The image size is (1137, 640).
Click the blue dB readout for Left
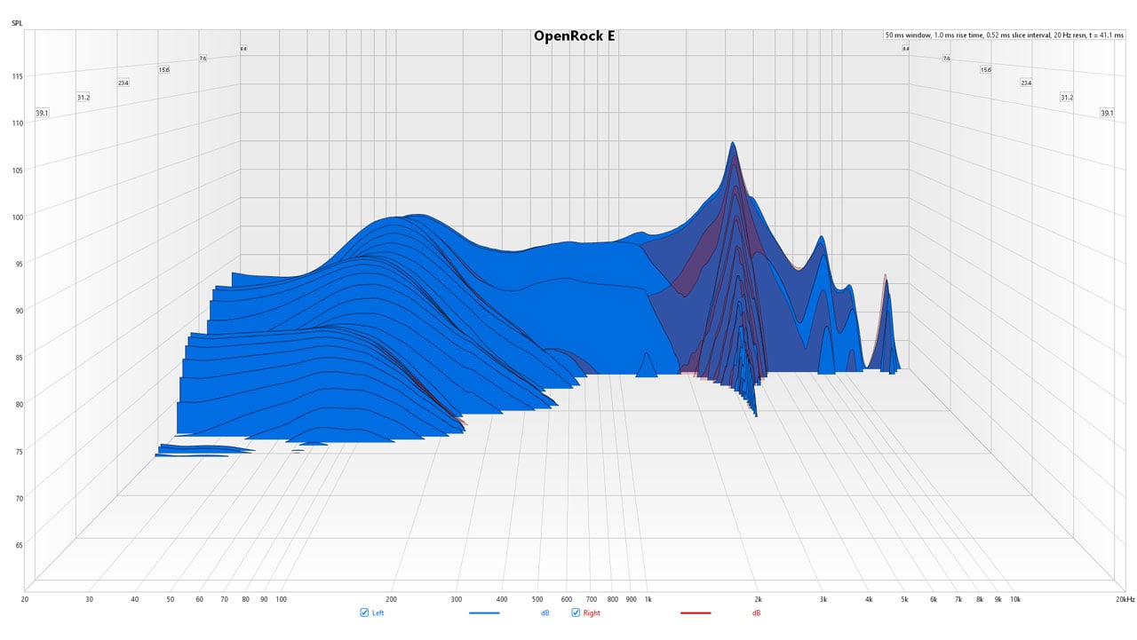545,612
